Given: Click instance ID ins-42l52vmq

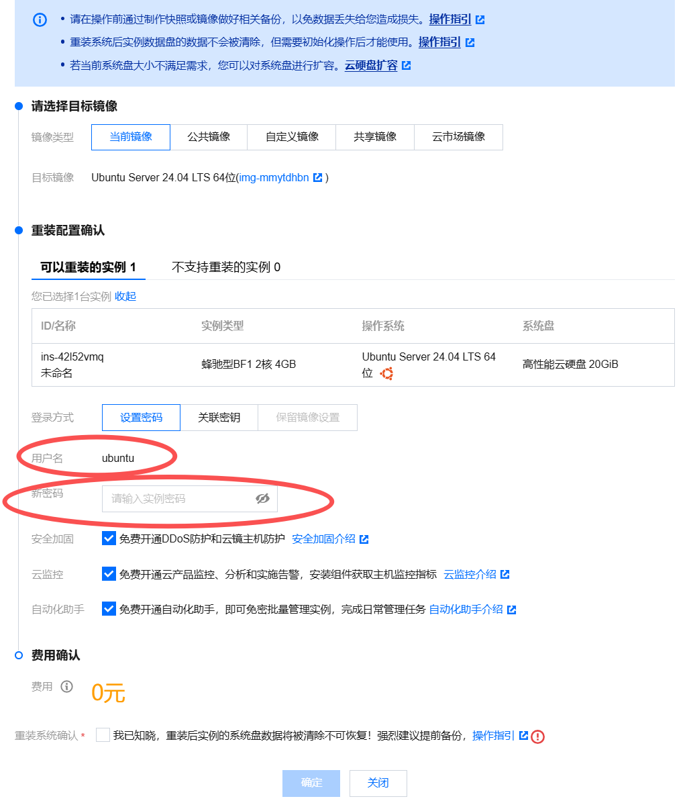Looking at the screenshot, I should pos(72,357).
